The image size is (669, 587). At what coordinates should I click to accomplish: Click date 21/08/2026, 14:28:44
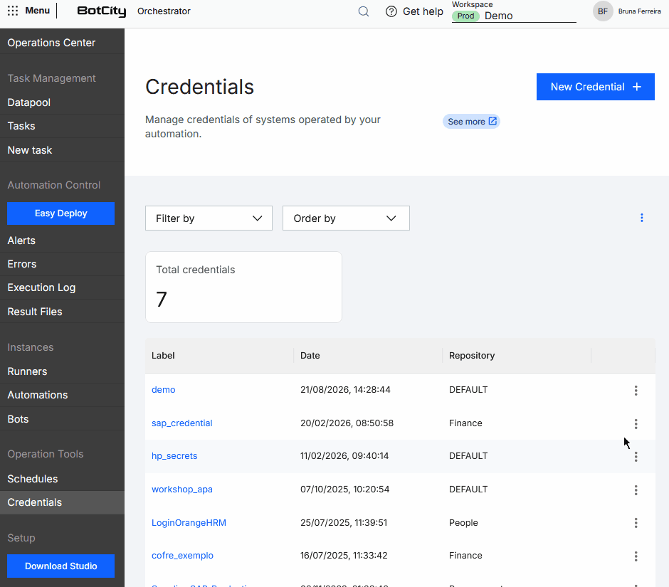point(345,389)
